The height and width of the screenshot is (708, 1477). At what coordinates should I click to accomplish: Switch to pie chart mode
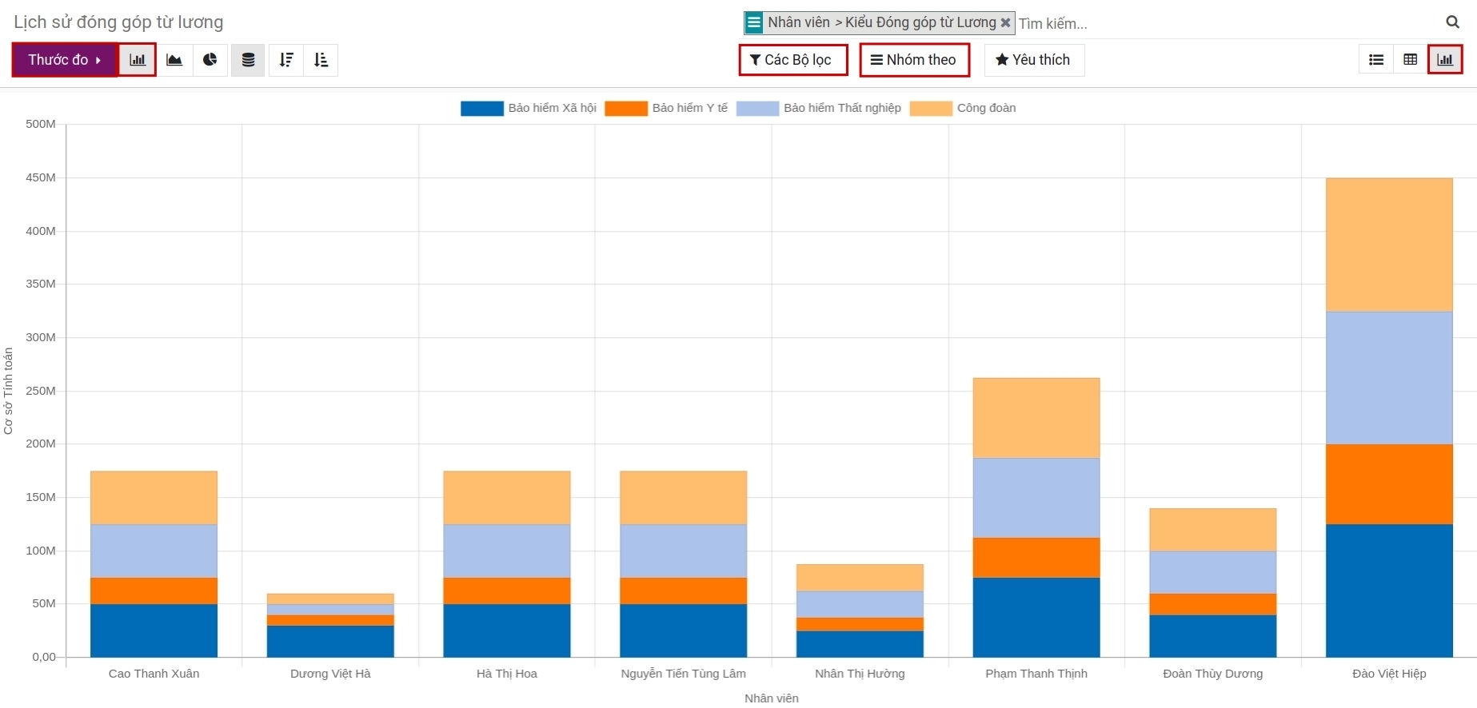[210, 60]
